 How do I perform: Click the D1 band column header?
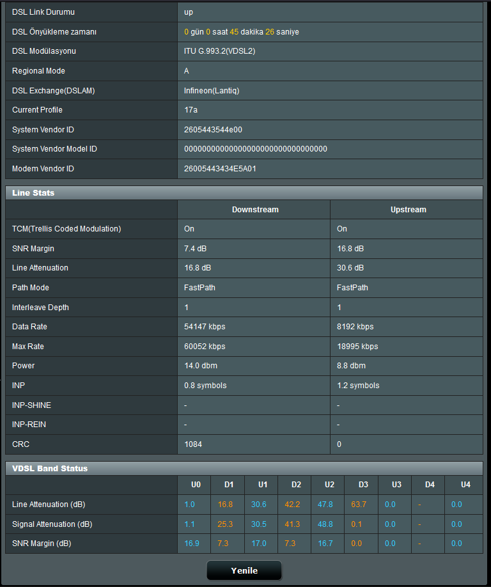[229, 485]
